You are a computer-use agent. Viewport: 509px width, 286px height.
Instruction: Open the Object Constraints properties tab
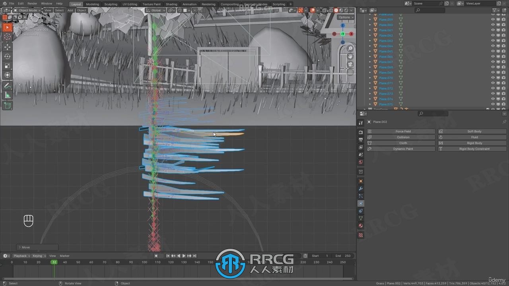point(361,211)
